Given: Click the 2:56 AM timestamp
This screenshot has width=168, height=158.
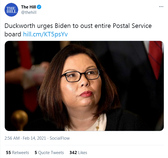Looking at the screenshot, I should pos(12,138).
